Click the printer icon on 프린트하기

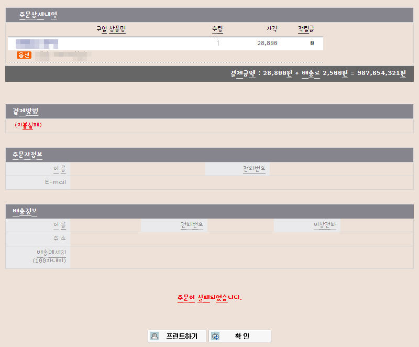[155, 336]
